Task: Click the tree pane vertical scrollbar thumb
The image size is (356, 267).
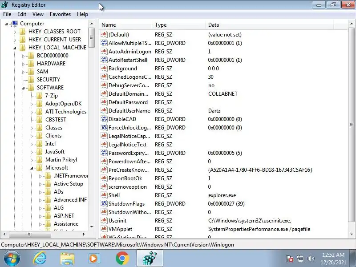Action: [92, 37]
